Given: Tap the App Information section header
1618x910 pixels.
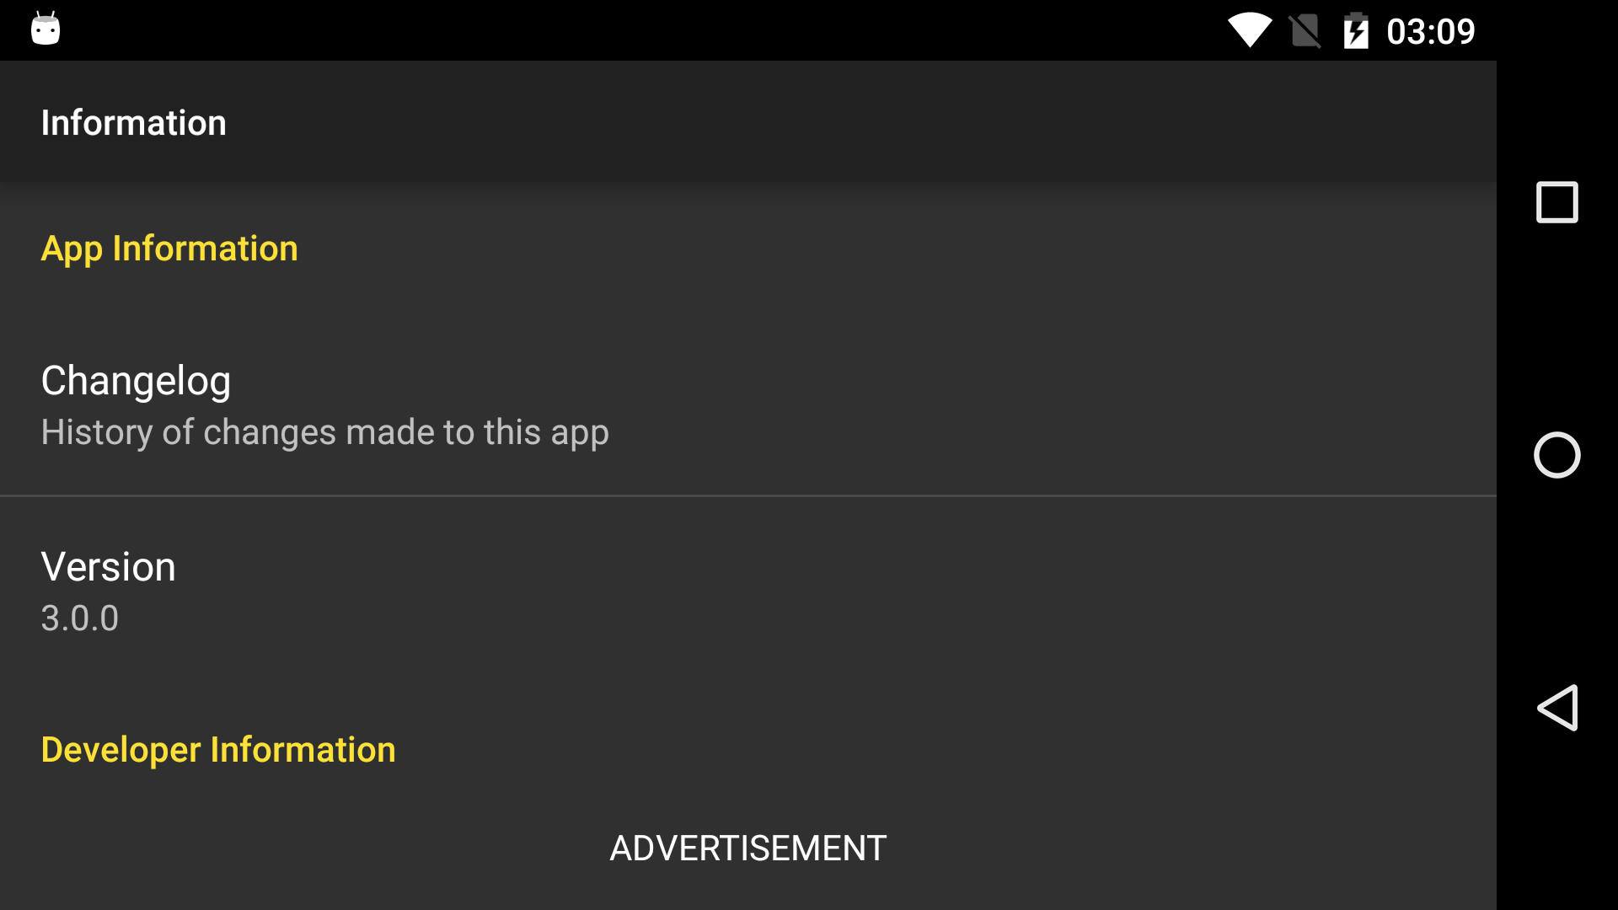Looking at the screenshot, I should [169, 249].
